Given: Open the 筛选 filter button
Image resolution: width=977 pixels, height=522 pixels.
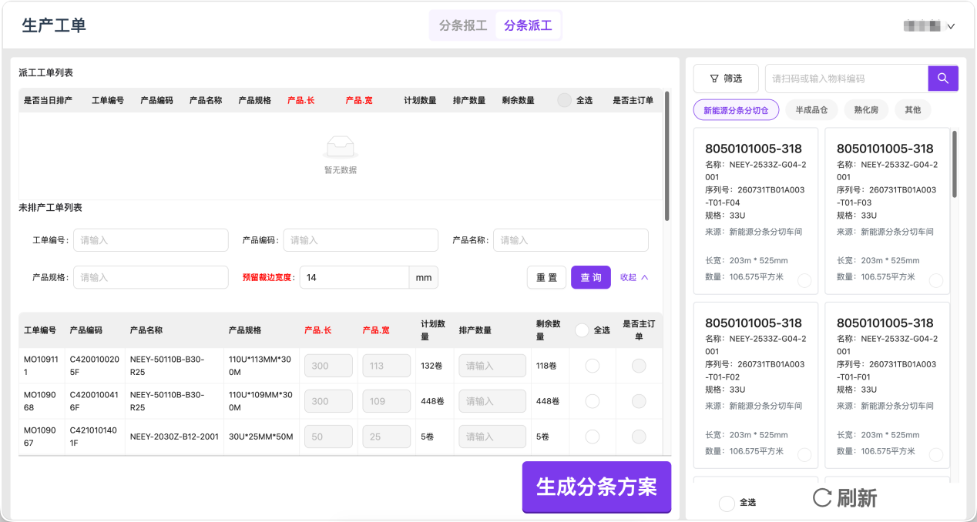Looking at the screenshot, I should [x=726, y=79].
